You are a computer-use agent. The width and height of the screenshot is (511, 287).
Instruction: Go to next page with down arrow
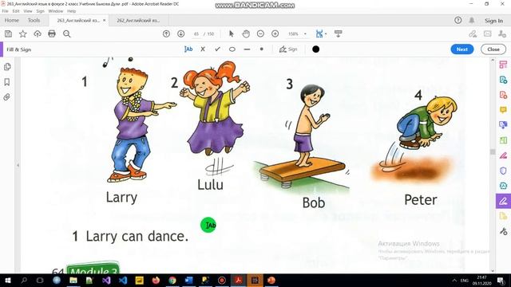[181, 33]
